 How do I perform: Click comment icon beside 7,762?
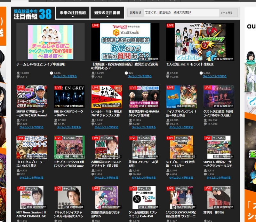[93, 77]
